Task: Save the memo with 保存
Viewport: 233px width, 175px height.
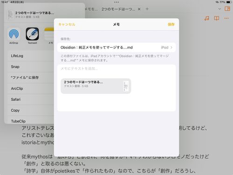Action: [171, 24]
